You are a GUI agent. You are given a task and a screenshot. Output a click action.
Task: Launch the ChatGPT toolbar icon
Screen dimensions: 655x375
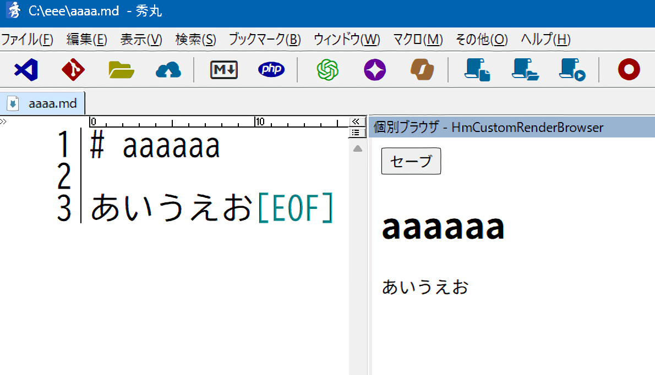pos(327,70)
